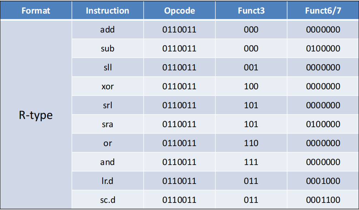Select the sc.d instruction cell
This screenshot has width=359, height=210.
click(x=108, y=200)
